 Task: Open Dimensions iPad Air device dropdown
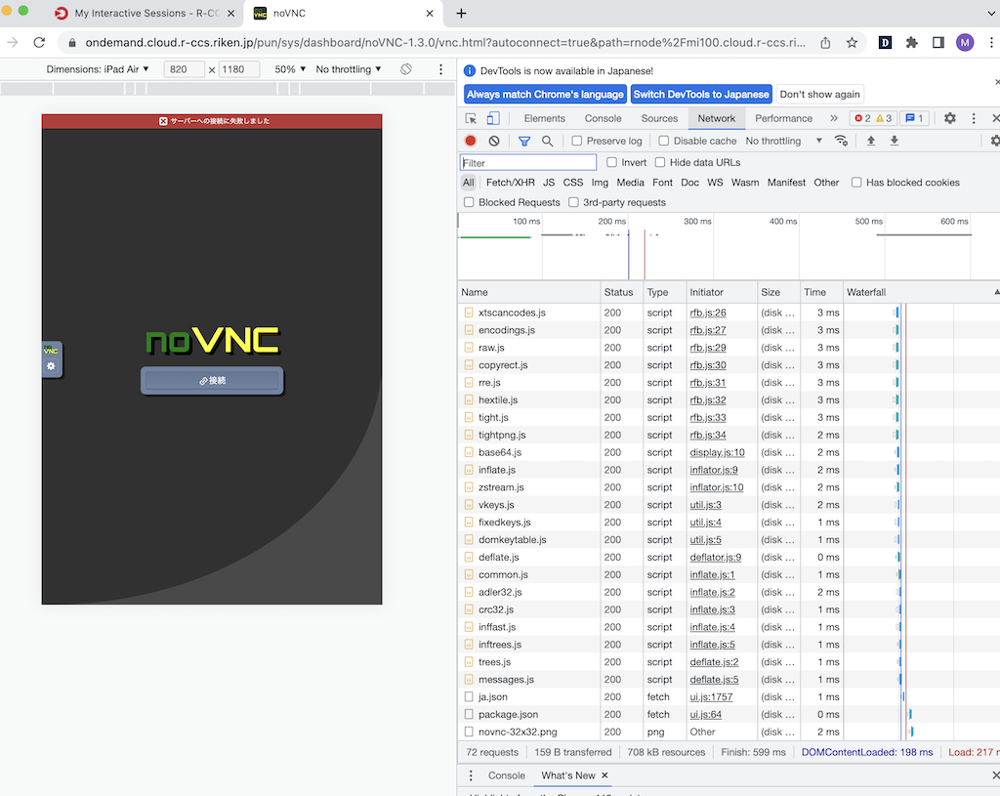point(97,69)
